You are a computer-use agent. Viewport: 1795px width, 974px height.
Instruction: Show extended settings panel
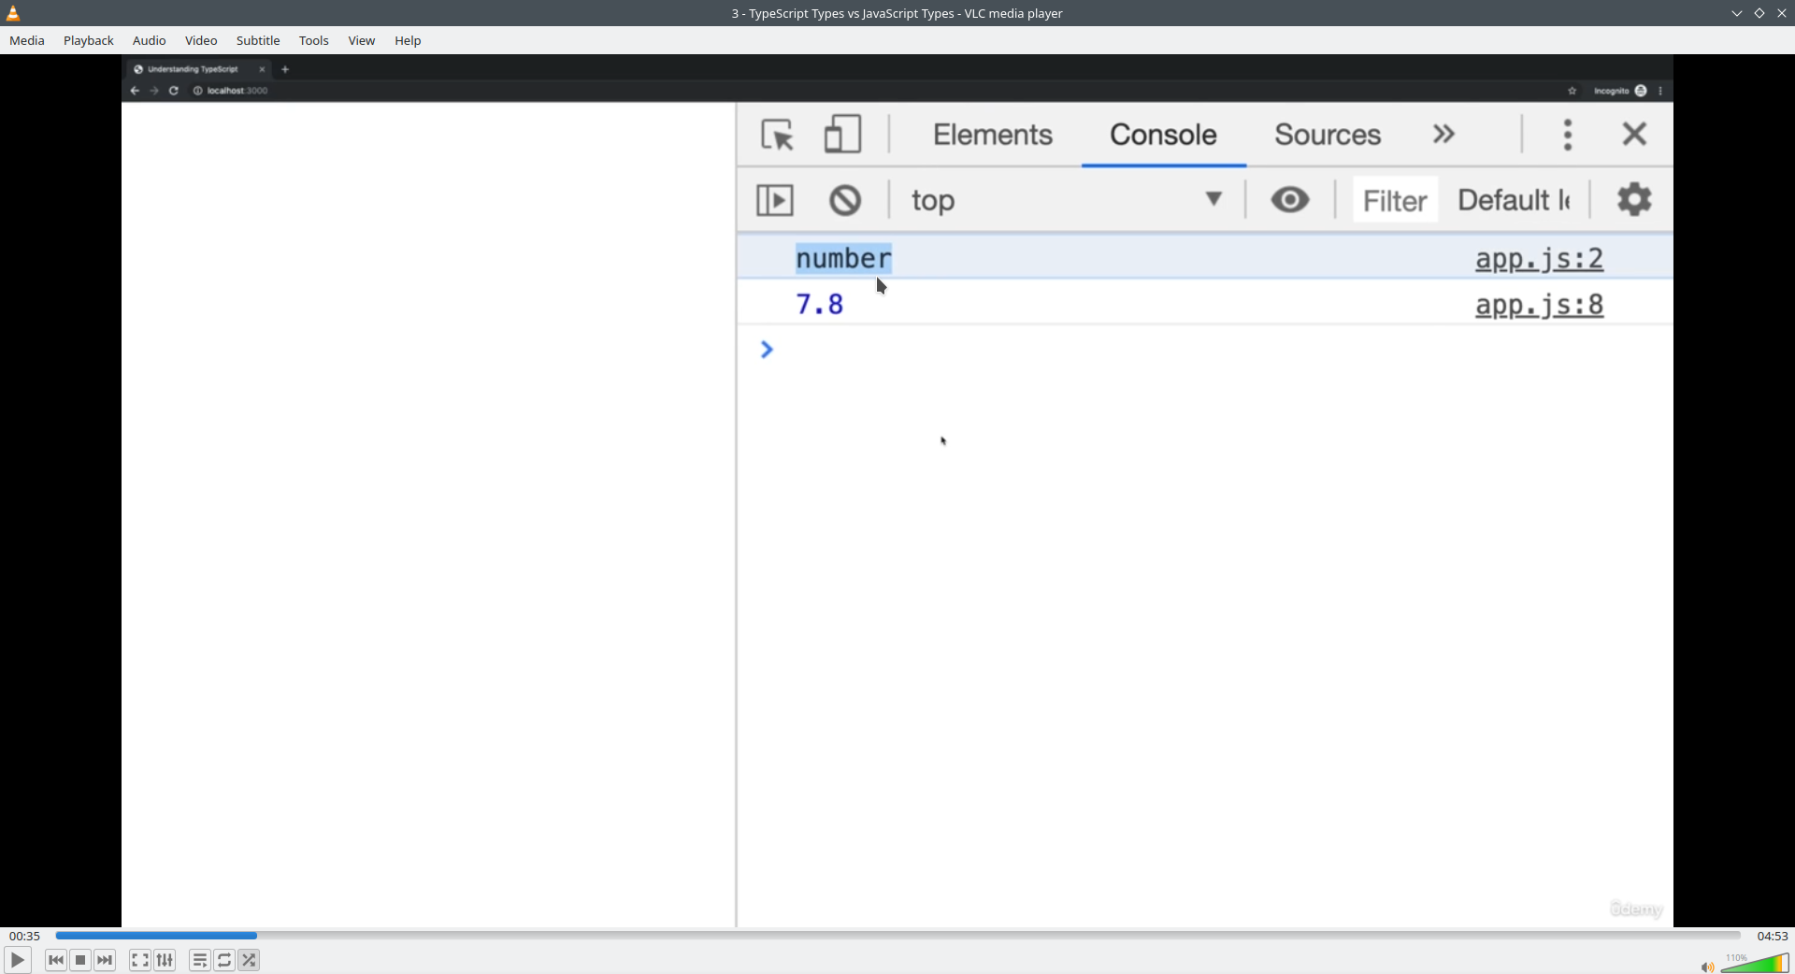coord(165,960)
